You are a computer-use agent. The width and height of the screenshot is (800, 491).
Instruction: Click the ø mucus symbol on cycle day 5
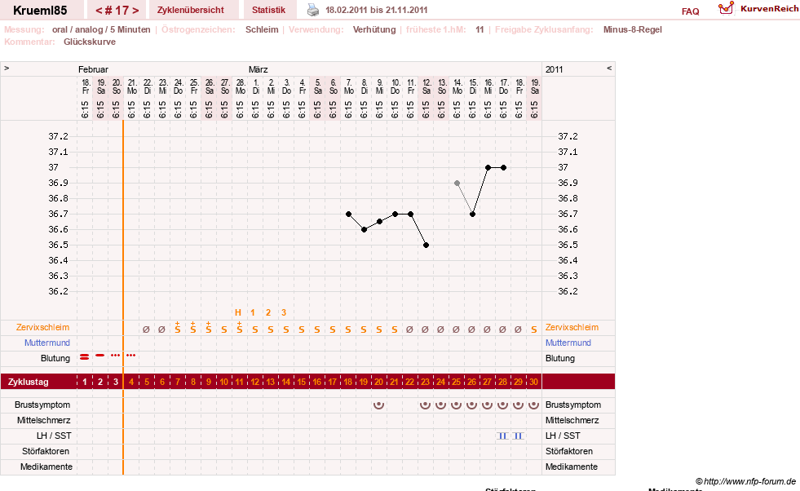tap(147, 330)
